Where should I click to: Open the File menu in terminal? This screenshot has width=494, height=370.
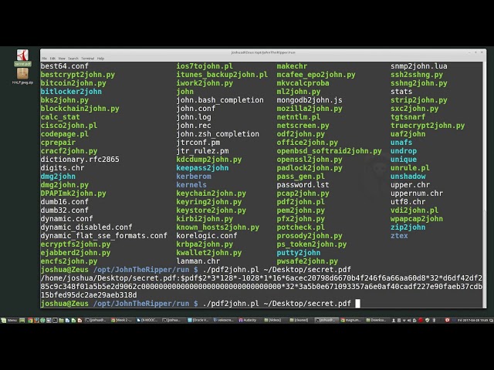pos(44,59)
